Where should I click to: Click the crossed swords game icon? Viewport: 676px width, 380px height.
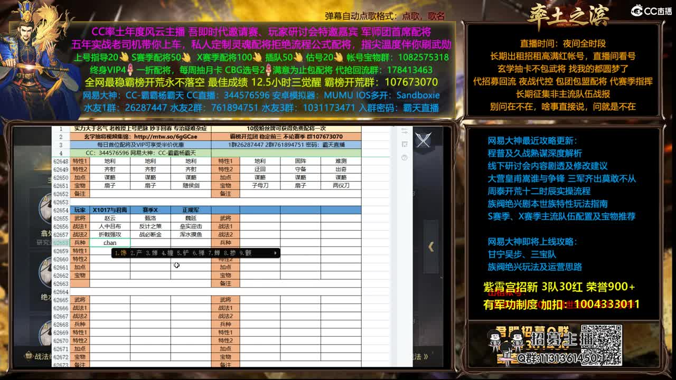pyautogui.click(x=423, y=140)
